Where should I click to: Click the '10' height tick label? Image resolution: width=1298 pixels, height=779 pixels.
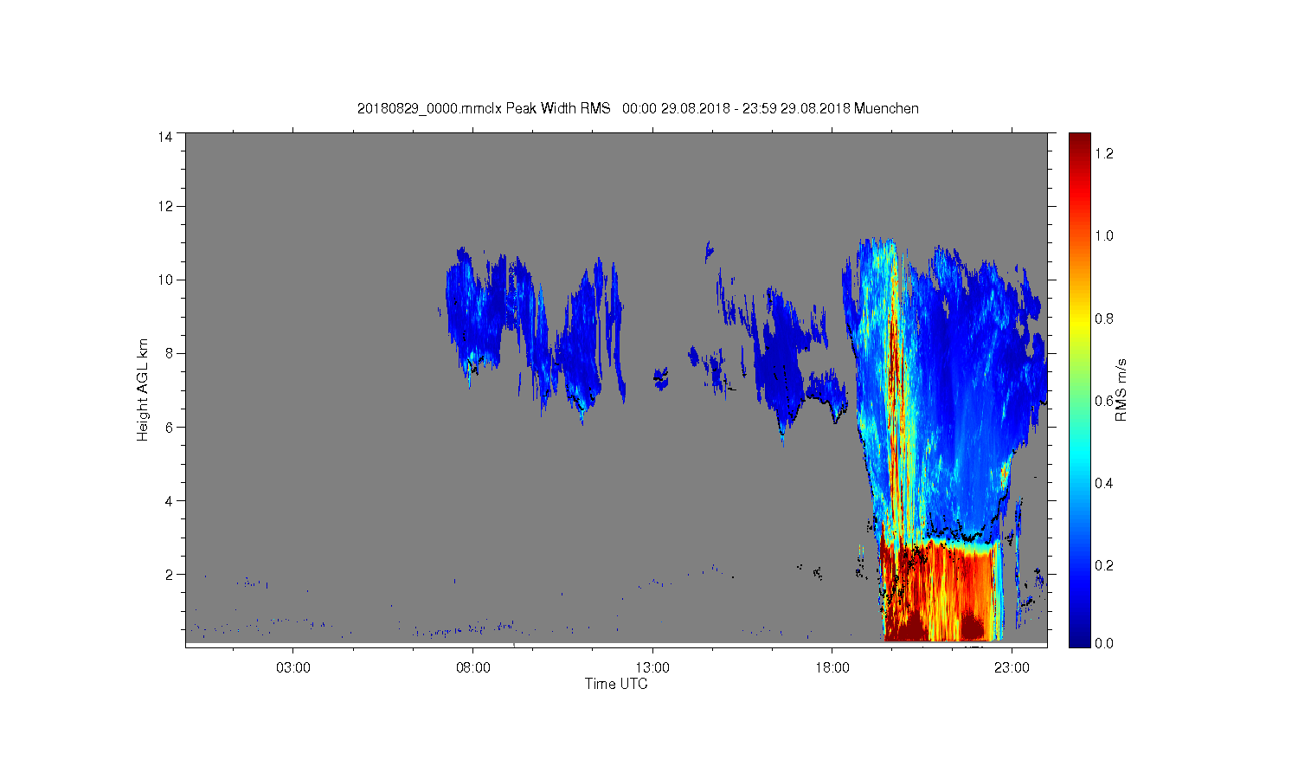tap(165, 280)
